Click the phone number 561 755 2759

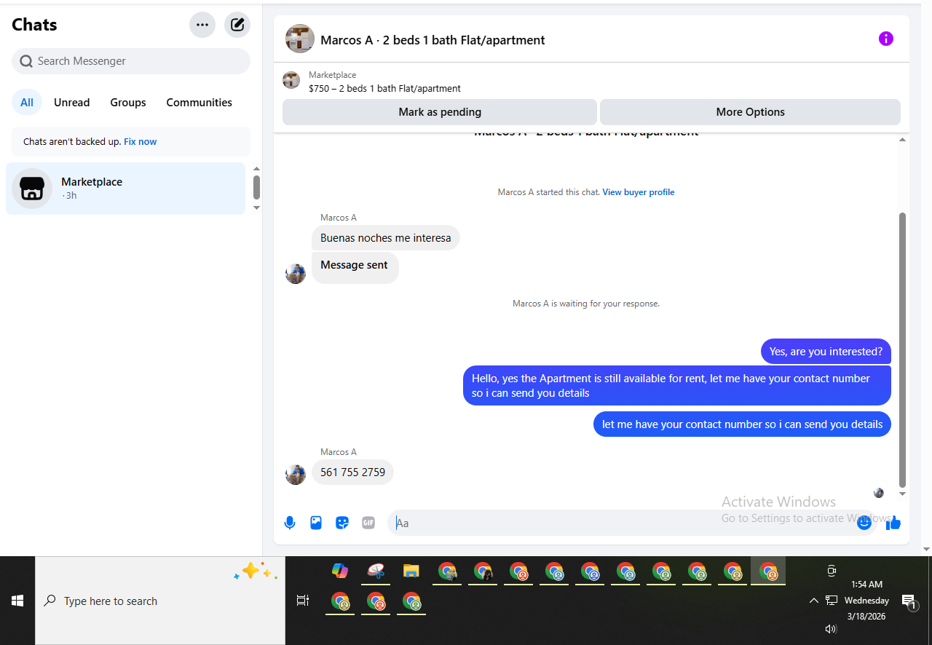(352, 472)
